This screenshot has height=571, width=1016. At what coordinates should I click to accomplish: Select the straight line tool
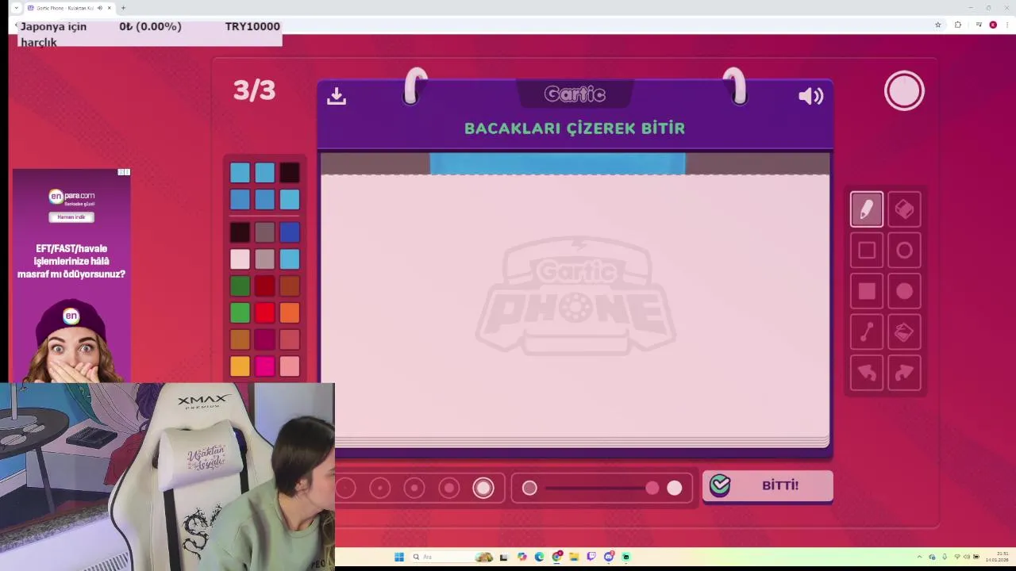[x=866, y=332]
